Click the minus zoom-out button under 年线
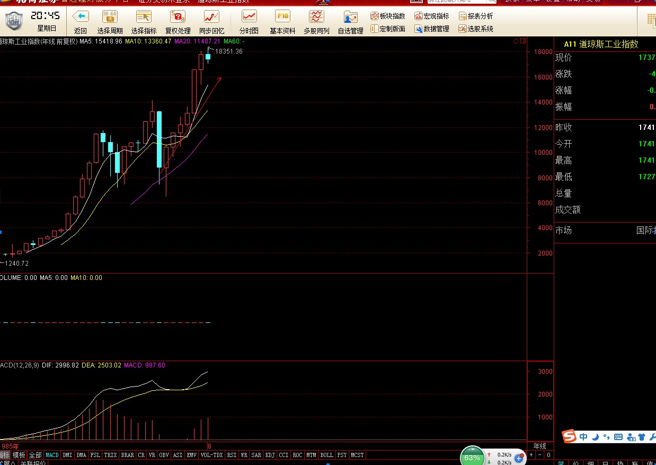Image resolution: width=656 pixels, height=465 pixels. [539, 455]
